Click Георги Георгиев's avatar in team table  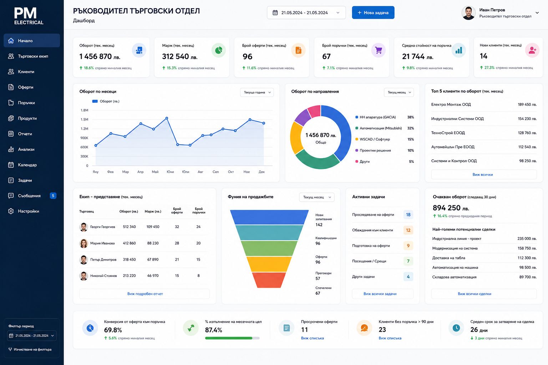[x=83, y=227]
